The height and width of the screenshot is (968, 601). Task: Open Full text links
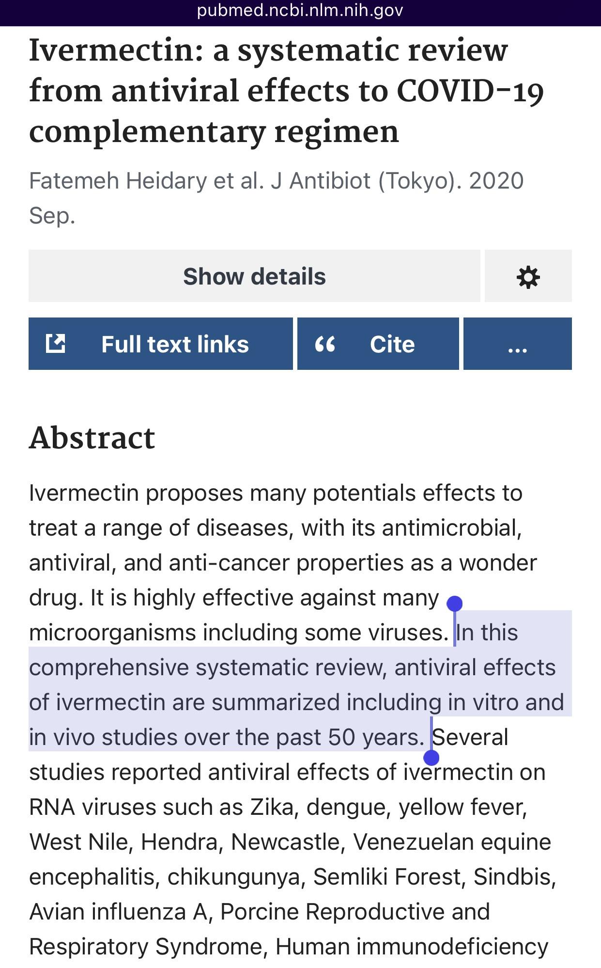[161, 344]
